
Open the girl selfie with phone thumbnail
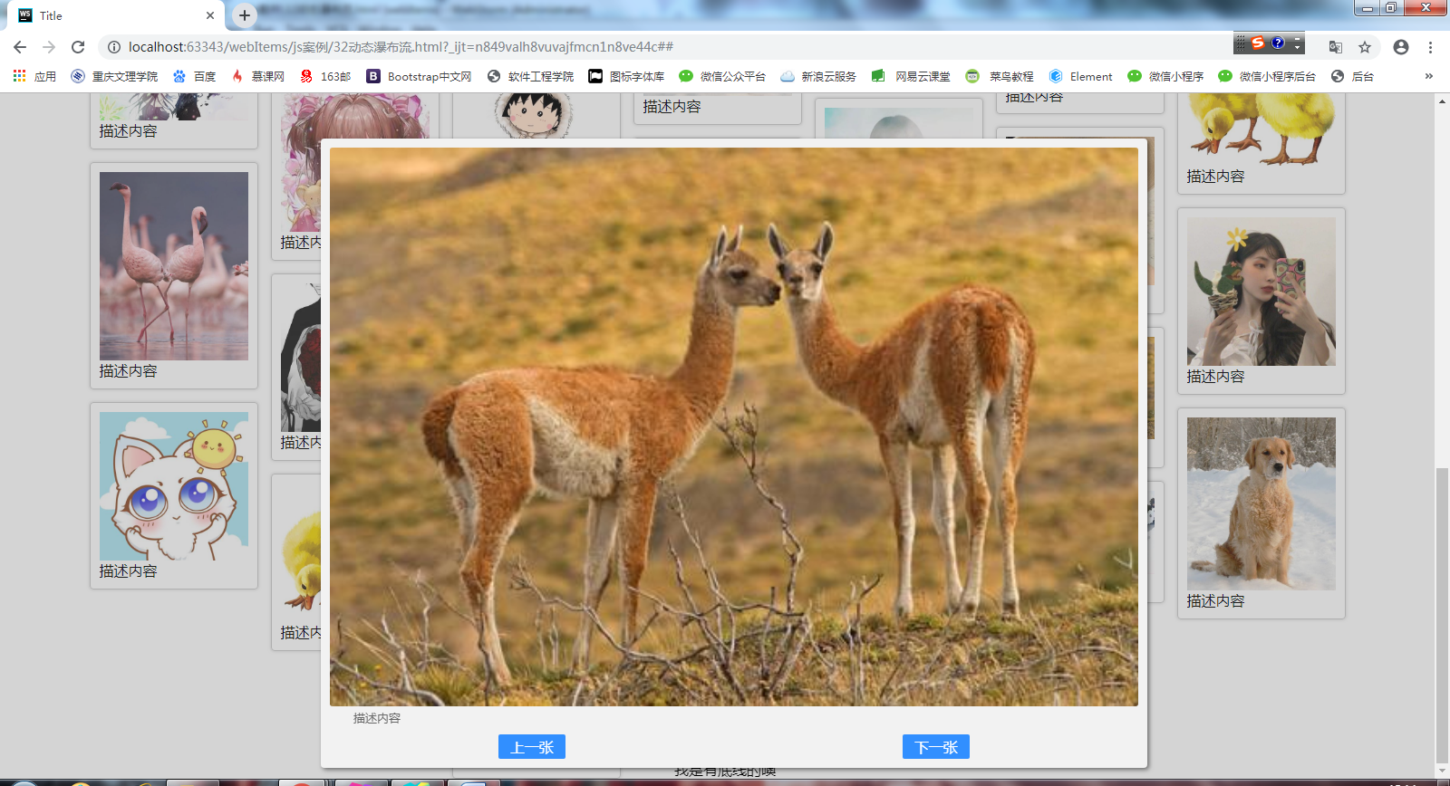pyautogui.click(x=1261, y=292)
